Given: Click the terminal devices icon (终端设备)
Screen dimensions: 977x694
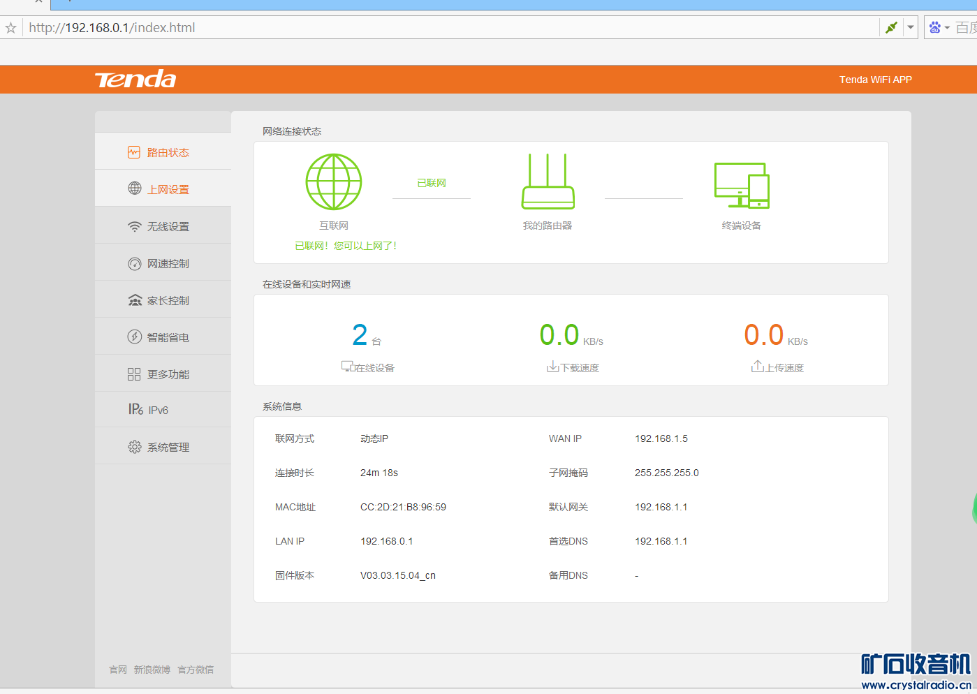Looking at the screenshot, I should (x=742, y=186).
